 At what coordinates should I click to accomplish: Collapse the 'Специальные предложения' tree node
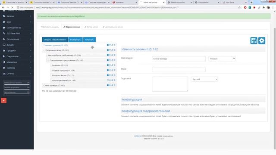coord(48,60)
